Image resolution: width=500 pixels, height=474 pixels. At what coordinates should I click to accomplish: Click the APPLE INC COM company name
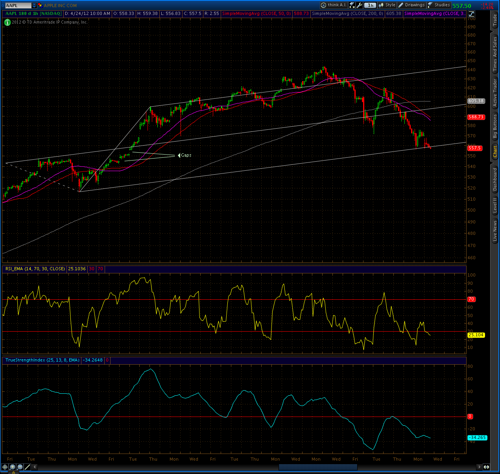point(60,6)
